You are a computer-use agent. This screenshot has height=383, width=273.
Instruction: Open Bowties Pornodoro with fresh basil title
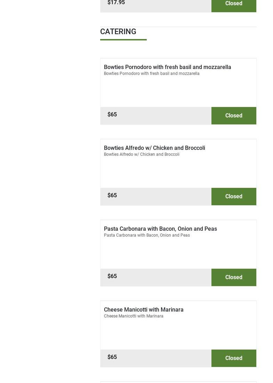(x=167, y=67)
